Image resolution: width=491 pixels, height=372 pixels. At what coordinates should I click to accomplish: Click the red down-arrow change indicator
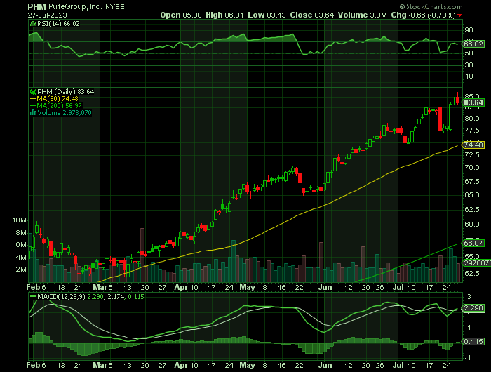tap(459, 15)
